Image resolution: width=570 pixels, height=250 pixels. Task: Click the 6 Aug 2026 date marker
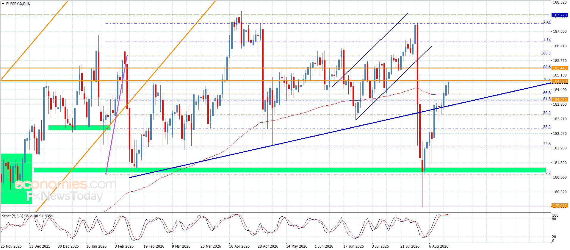pyautogui.click(x=439, y=246)
